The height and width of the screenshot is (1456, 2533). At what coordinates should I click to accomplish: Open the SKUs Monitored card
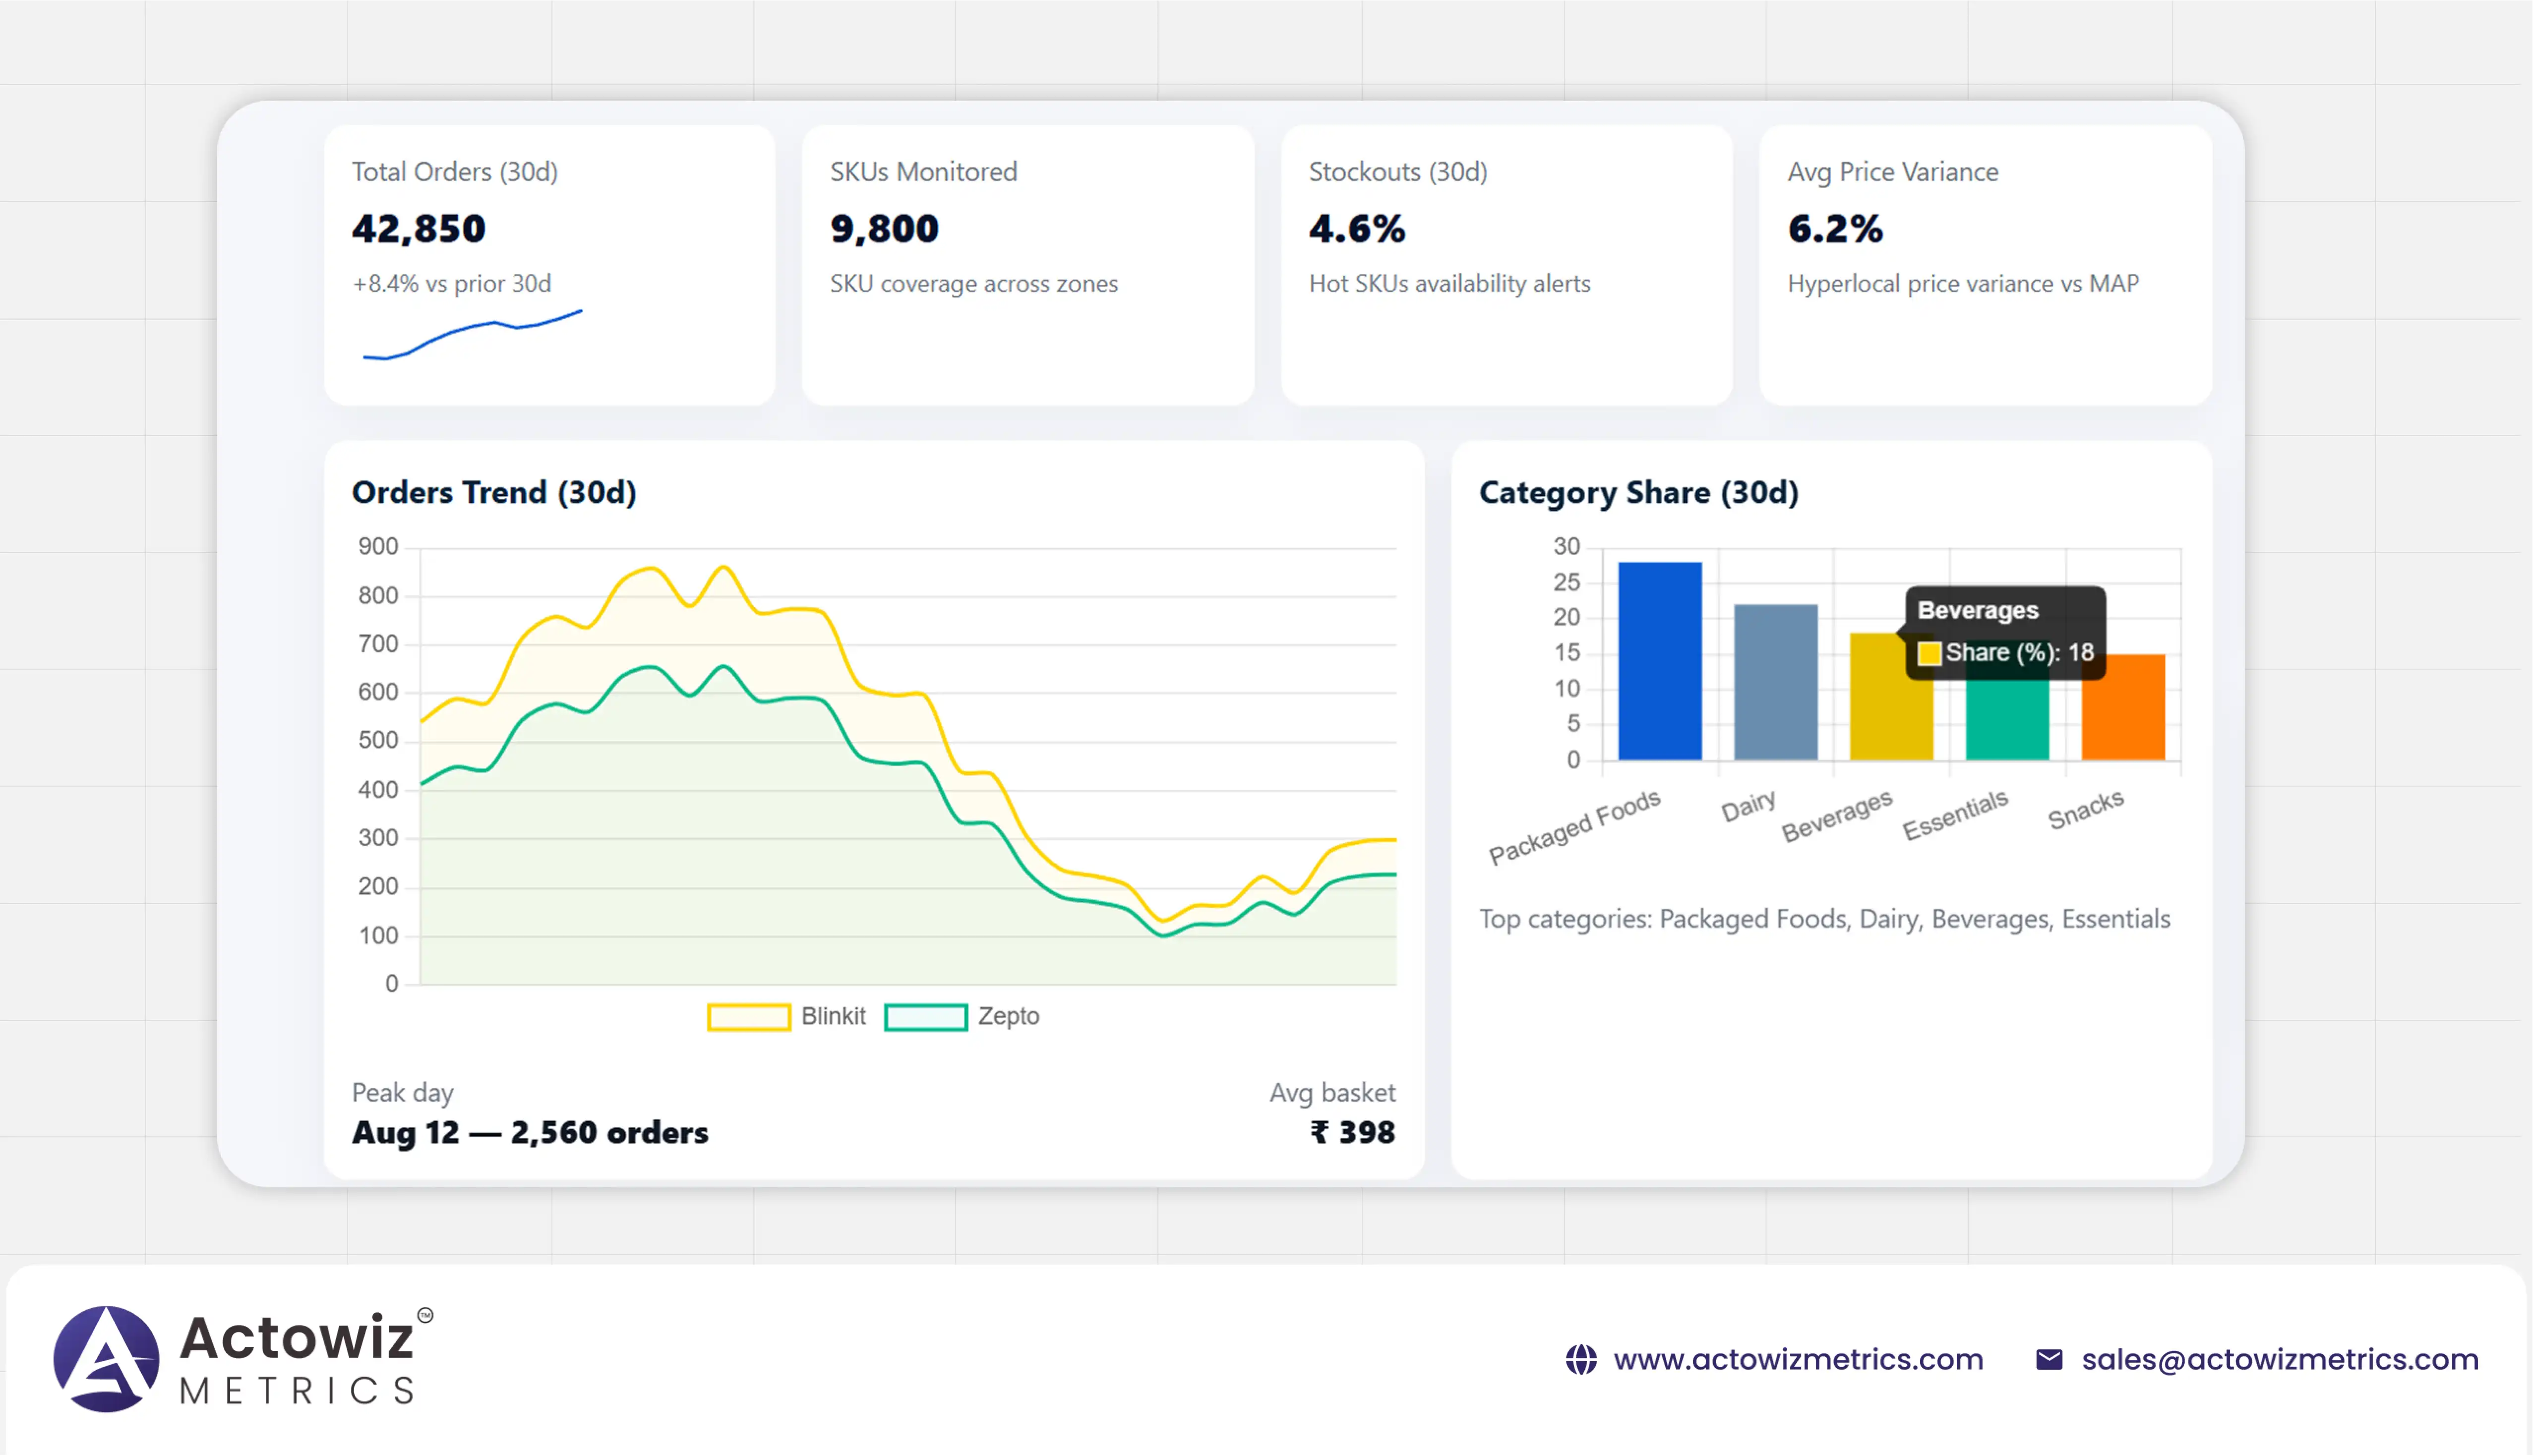(1027, 265)
